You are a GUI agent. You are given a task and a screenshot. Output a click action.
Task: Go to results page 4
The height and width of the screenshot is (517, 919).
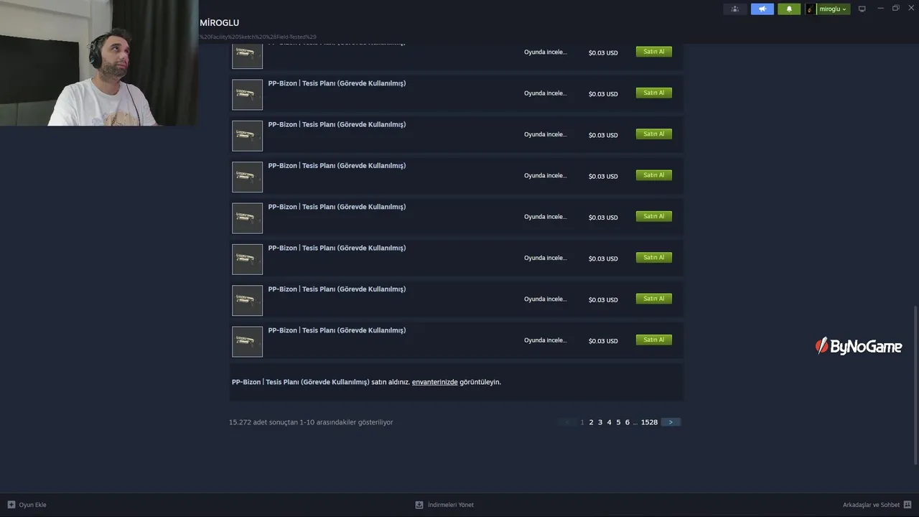(x=609, y=422)
